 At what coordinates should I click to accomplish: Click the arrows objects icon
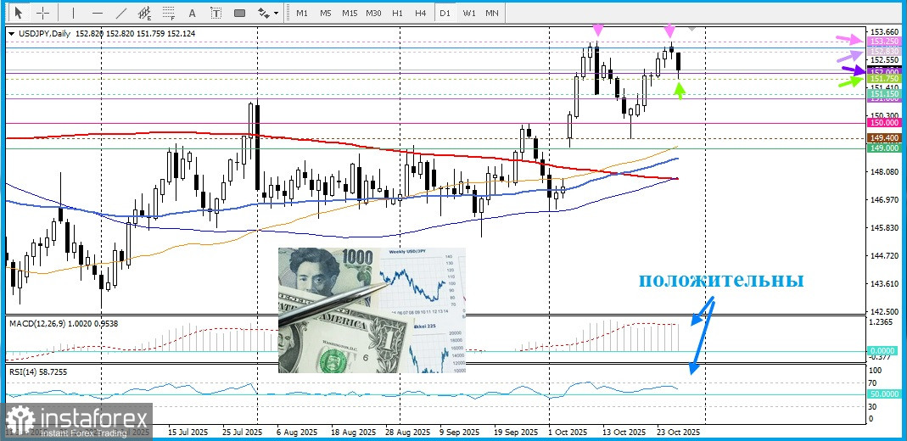coord(263,12)
